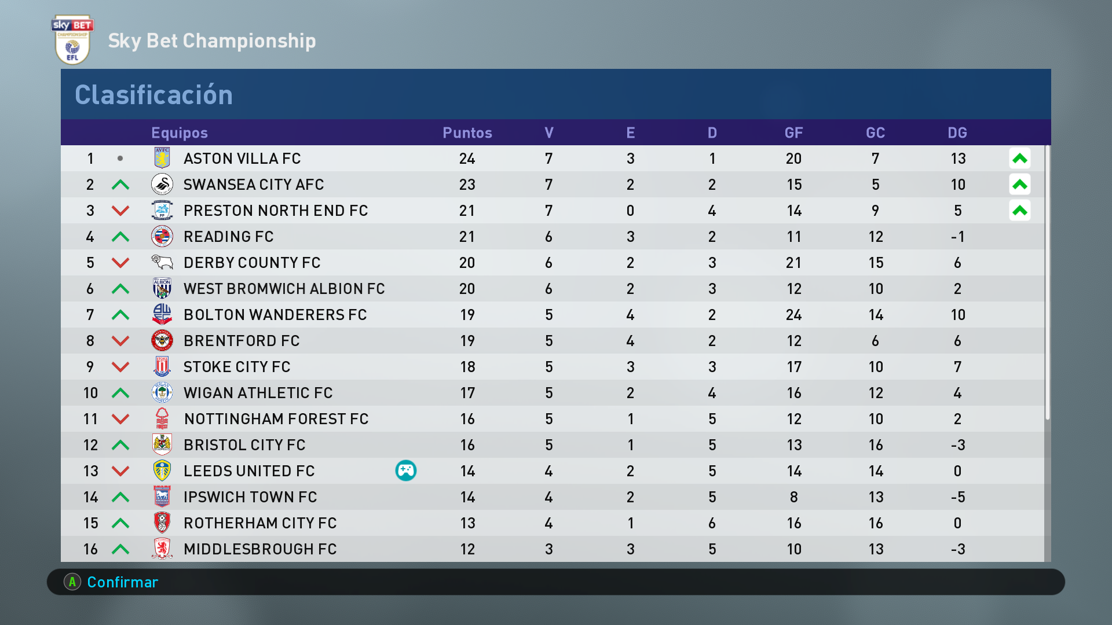1112x625 pixels.
Task: Click the DG goal difference column header
Action: click(x=957, y=133)
